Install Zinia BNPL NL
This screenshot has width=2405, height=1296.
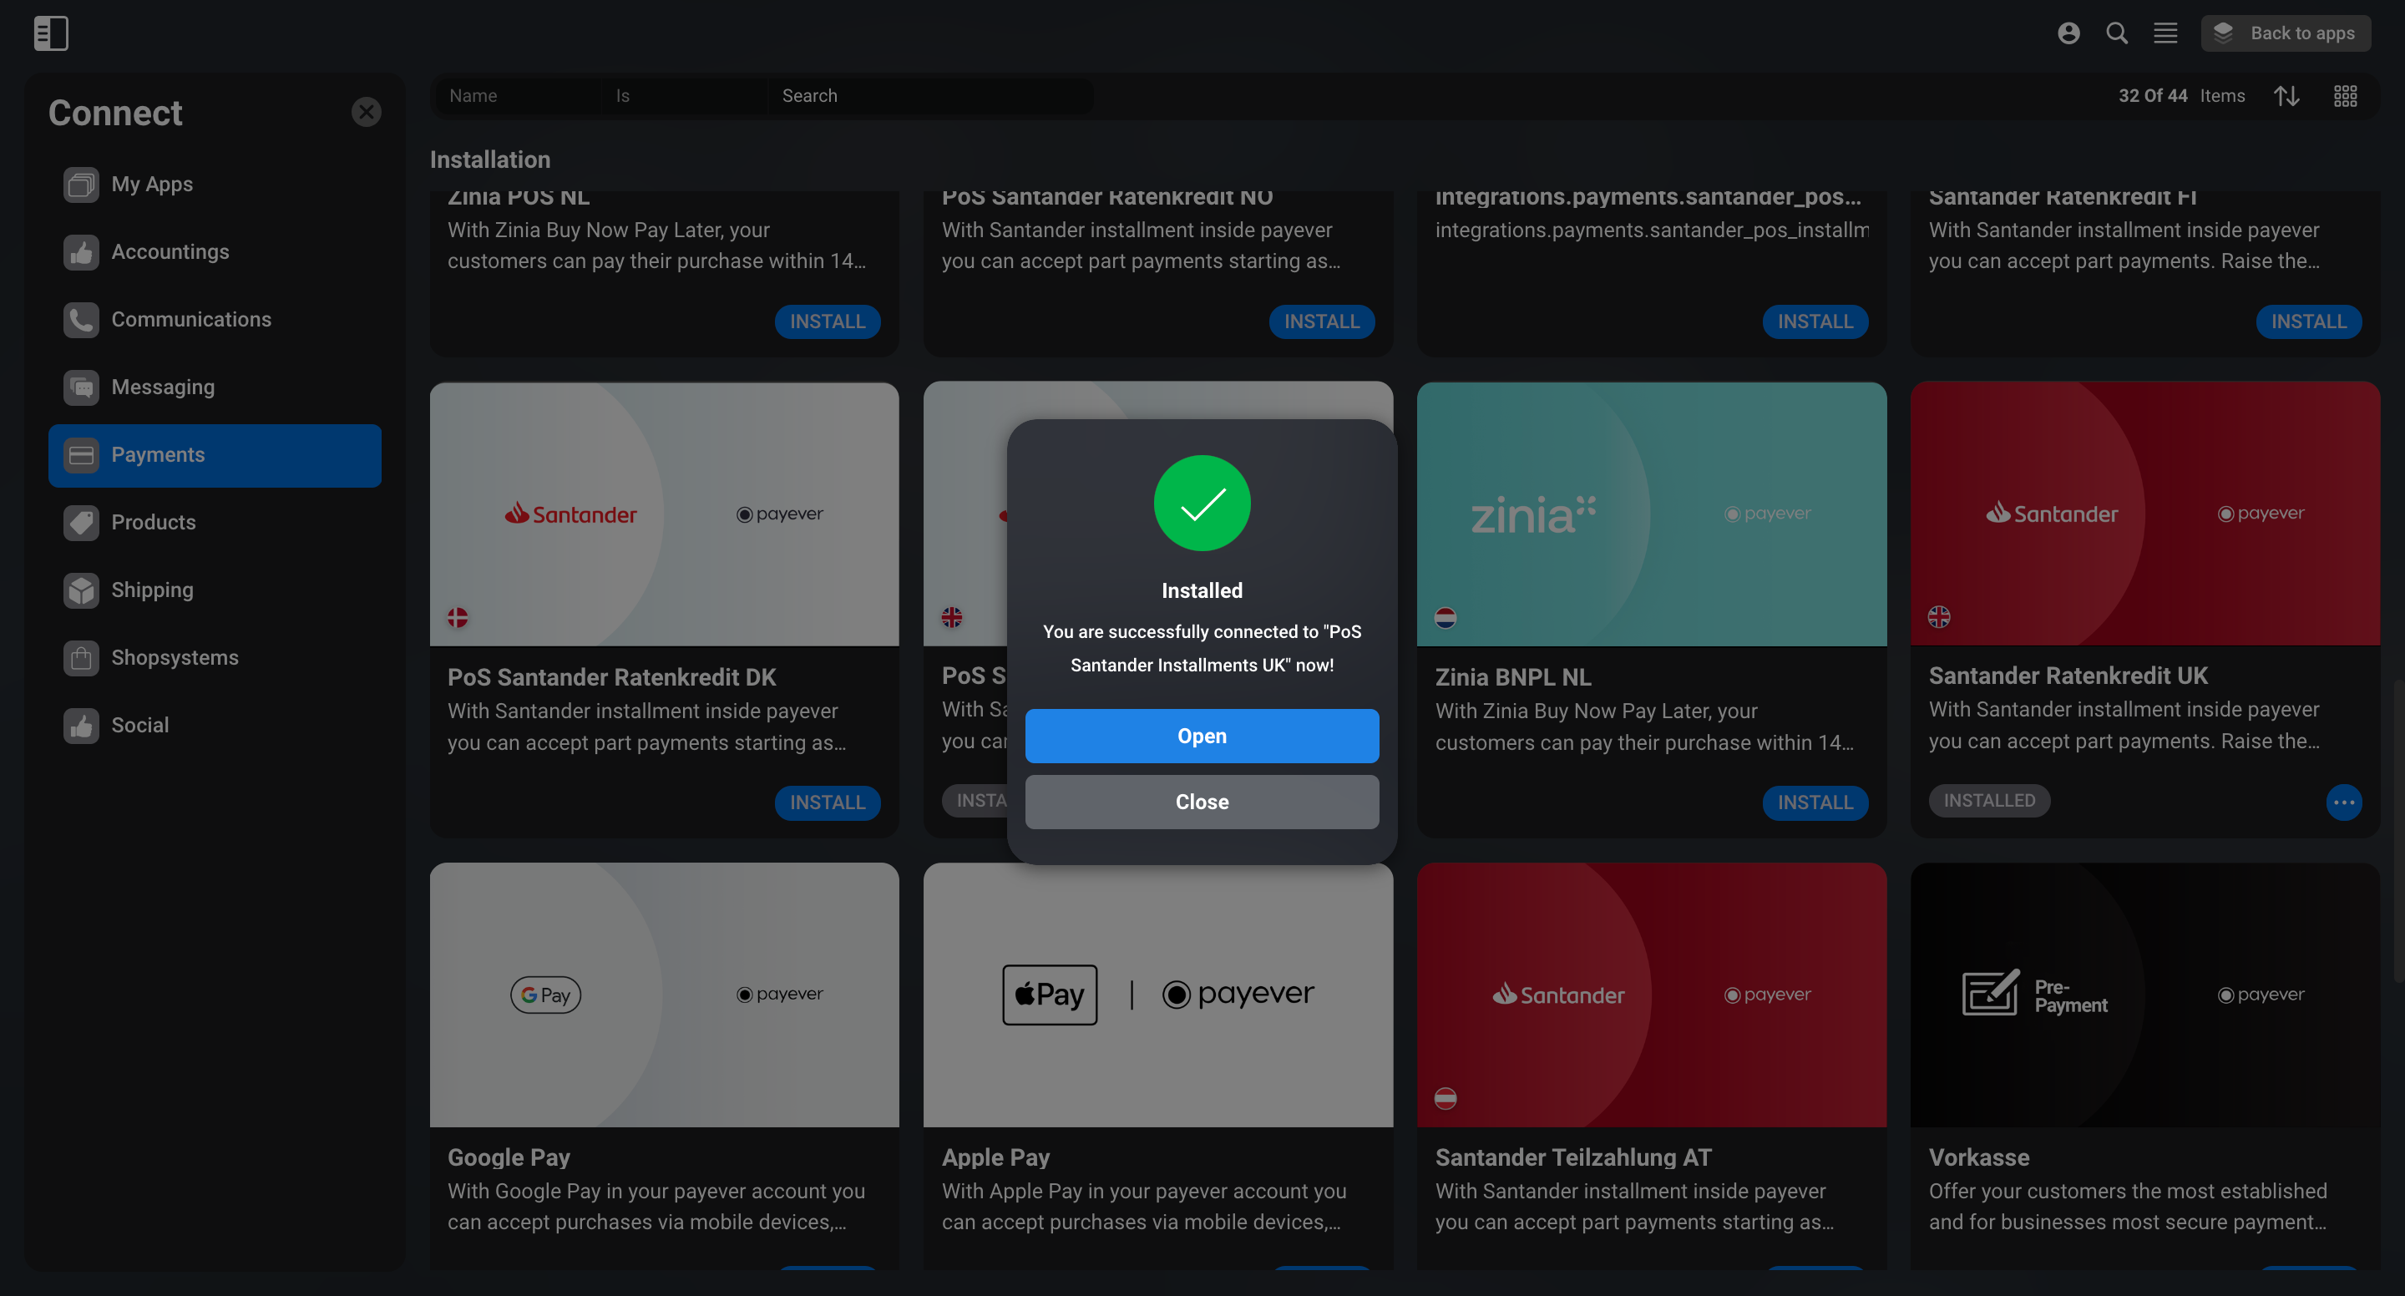pos(1815,803)
